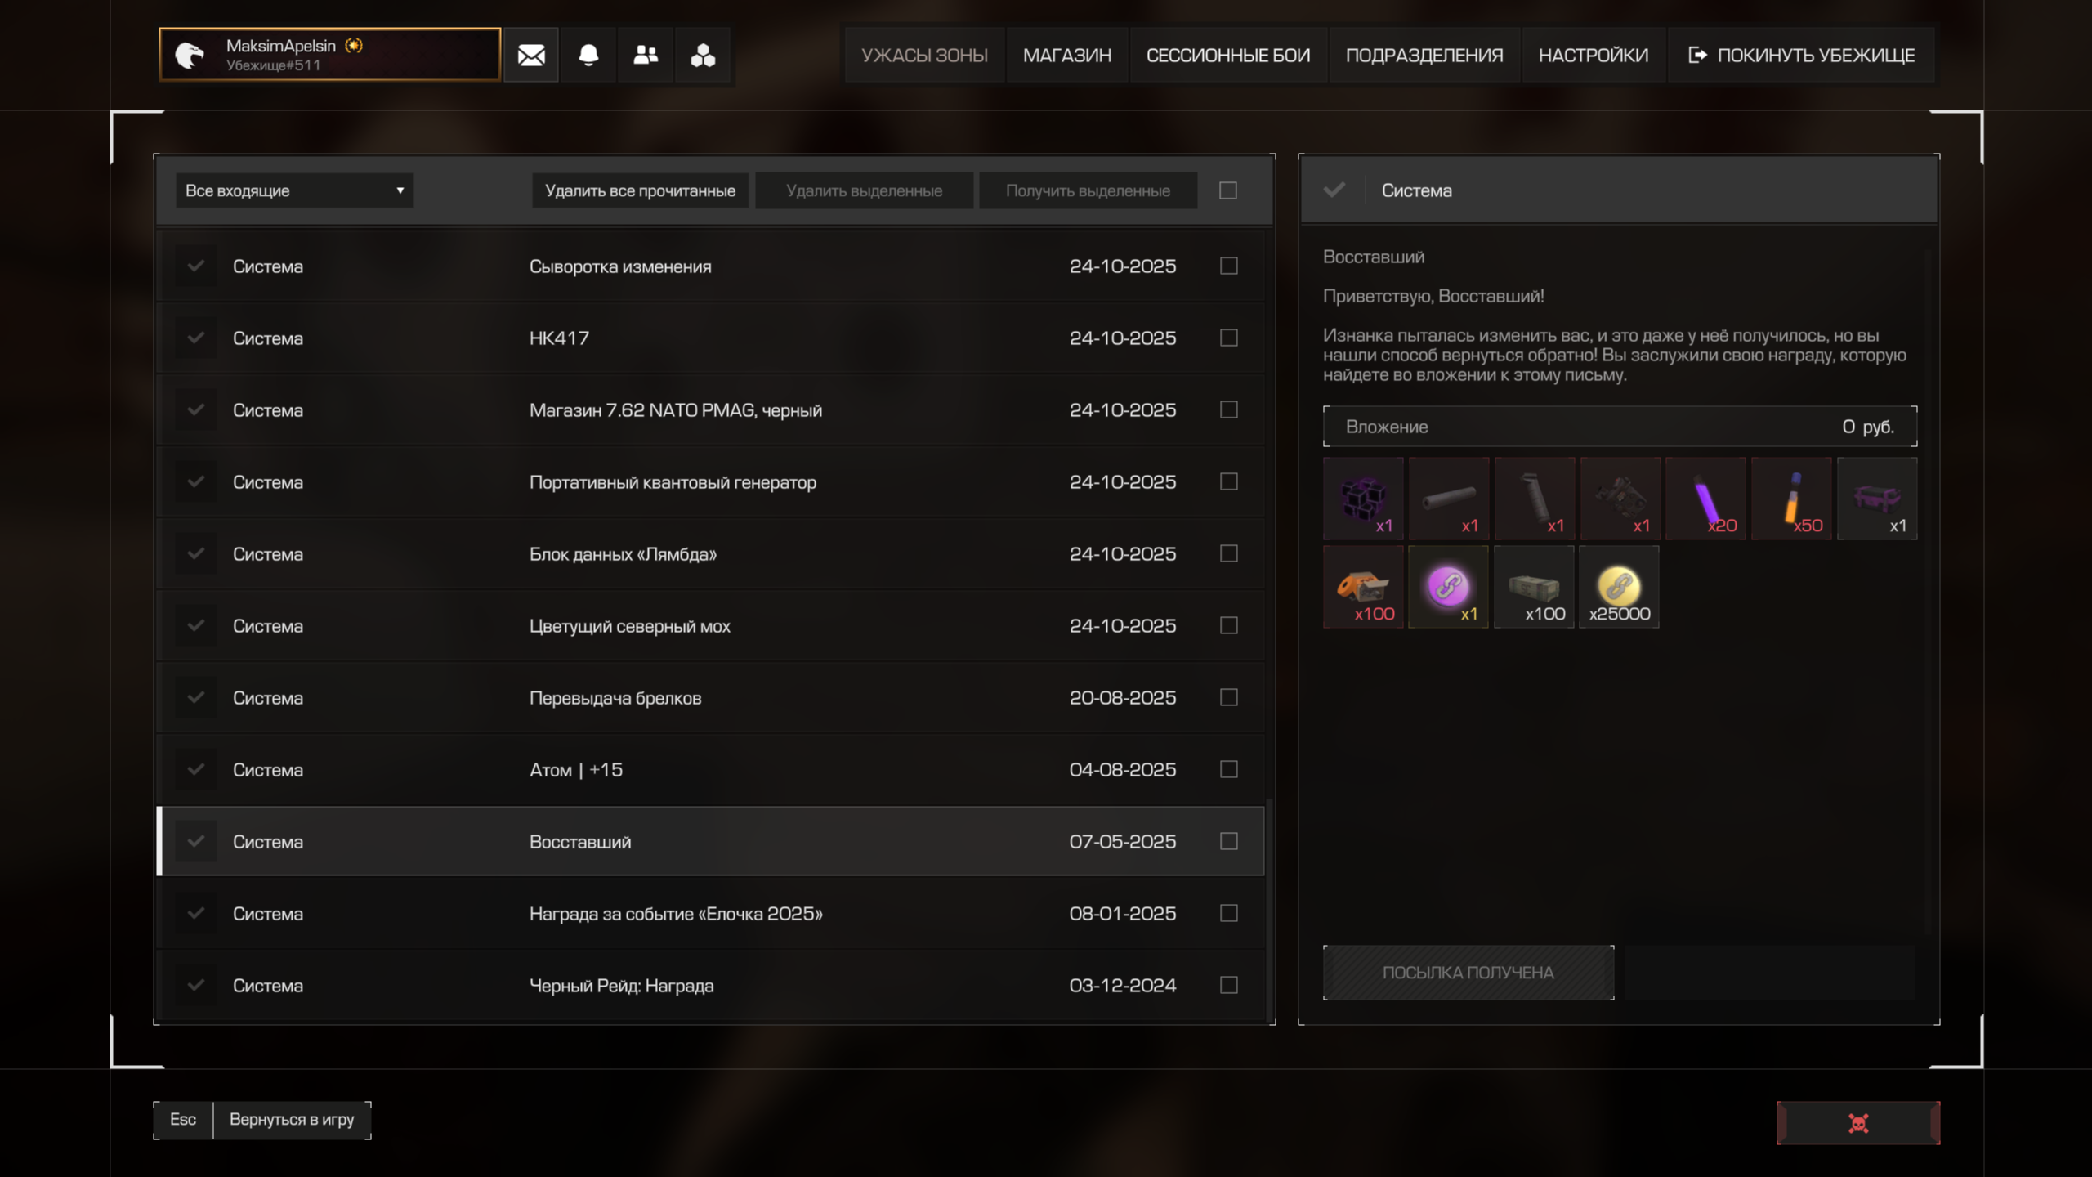
Task: Toggle the select-all messages checkbox
Action: 1227,190
